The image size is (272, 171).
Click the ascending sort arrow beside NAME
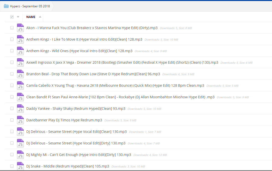click(40, 17)
